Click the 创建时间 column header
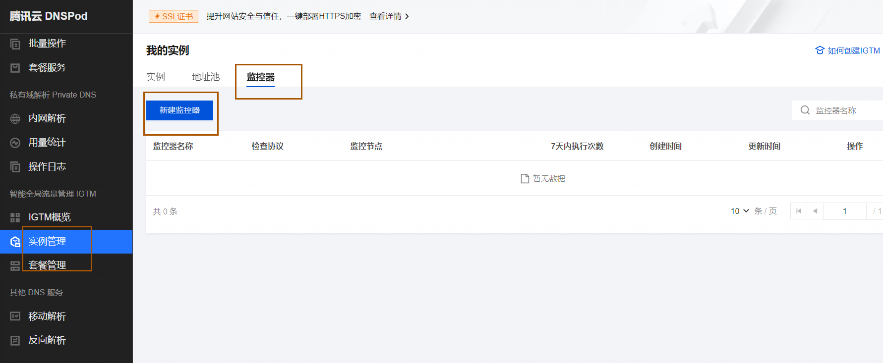Screen dimensions: 883x363 [x=666, y=146]
